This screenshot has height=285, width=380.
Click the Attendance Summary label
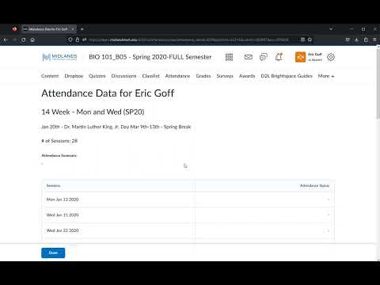coord(59,155)
